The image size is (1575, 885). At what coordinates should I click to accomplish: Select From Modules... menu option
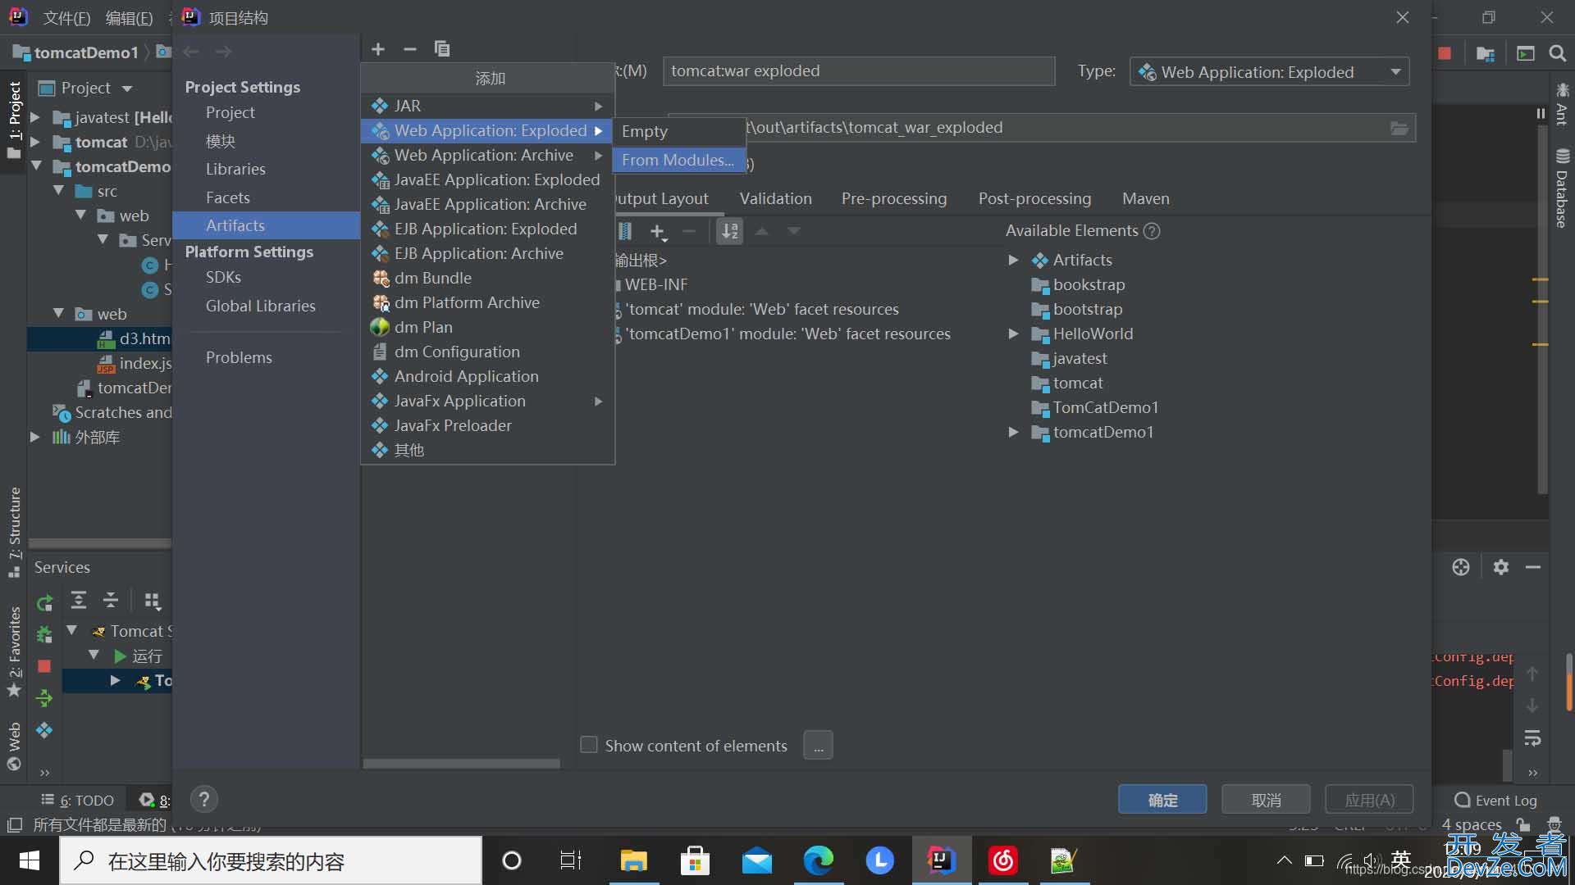pos(677,159)
